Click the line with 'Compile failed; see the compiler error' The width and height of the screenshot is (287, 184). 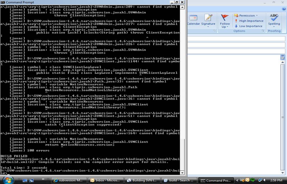click(84, 162)
